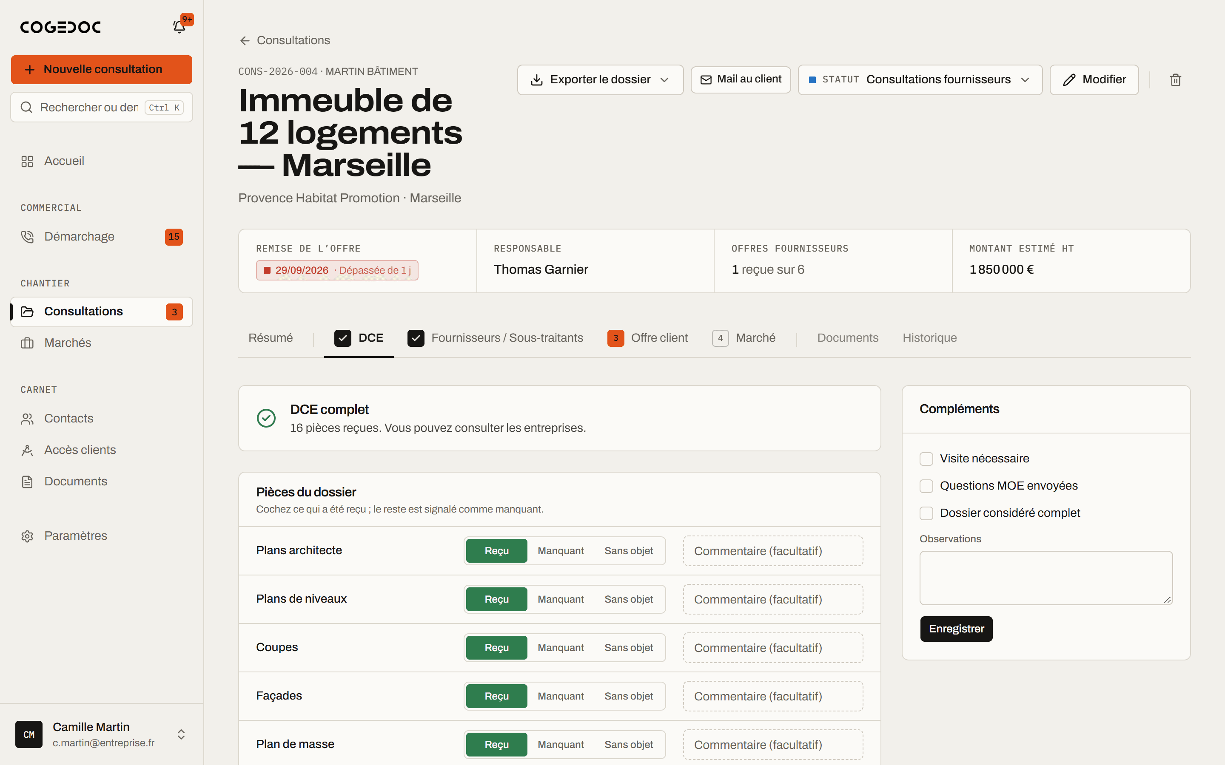Image resolution: width=1225 pixels, height=765 pixels.
Task: Open the Statut Consultations fournisseurs dropdown
Action: (920, 80)
